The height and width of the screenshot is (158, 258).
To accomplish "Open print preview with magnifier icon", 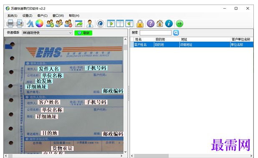I will [20, 23].
